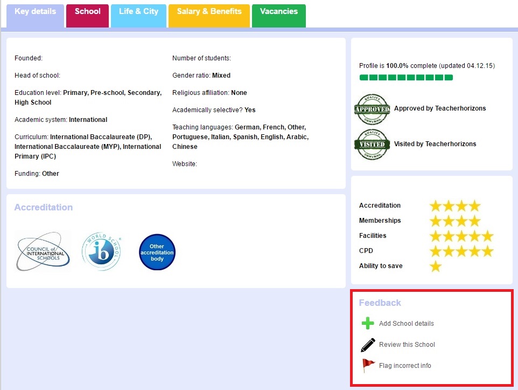
Task: Select the Key details tab
Action: [35, 12]
